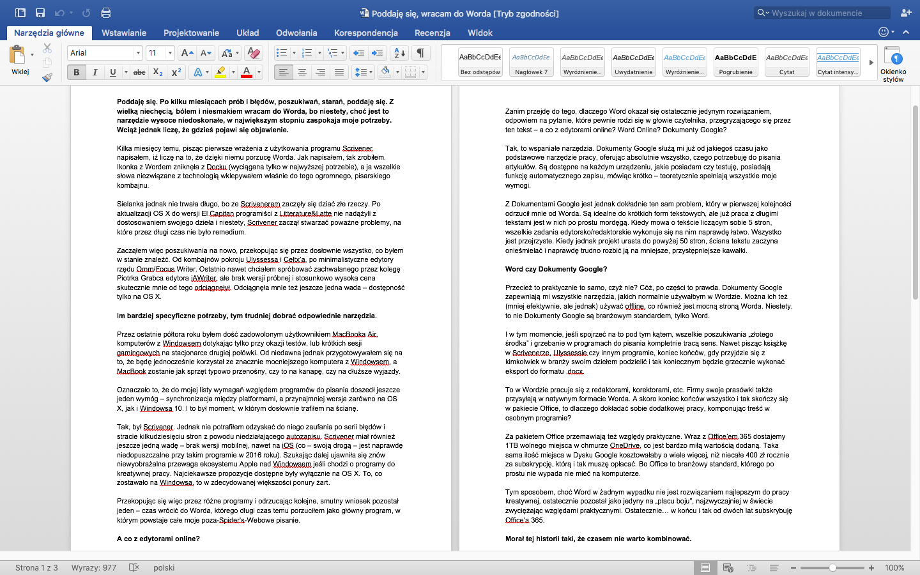
Task: Toggle Print Layout view in status bar
Action: pos(705,567)
